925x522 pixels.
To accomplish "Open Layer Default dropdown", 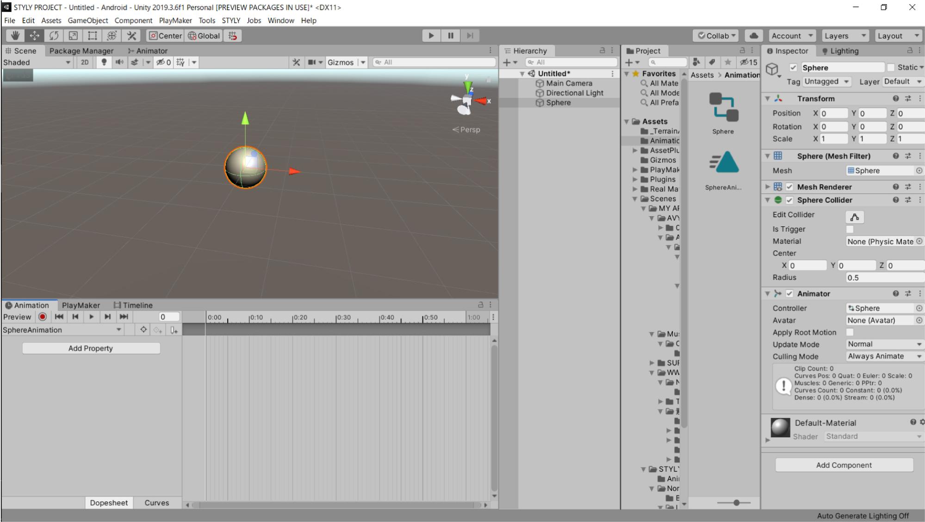I will click(x=903, y=81).
